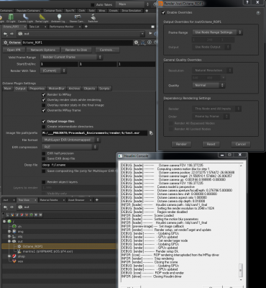266x288 pixels.
Task: Switch to the MotionBlur tab
Action: [56, 89]
